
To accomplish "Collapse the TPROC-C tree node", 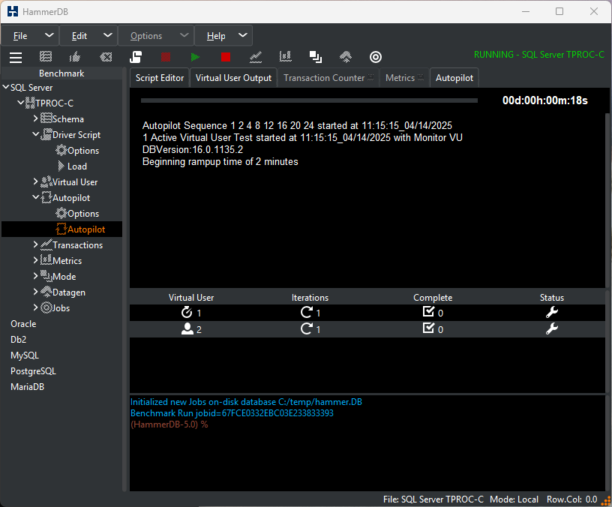I will point(21,103).
